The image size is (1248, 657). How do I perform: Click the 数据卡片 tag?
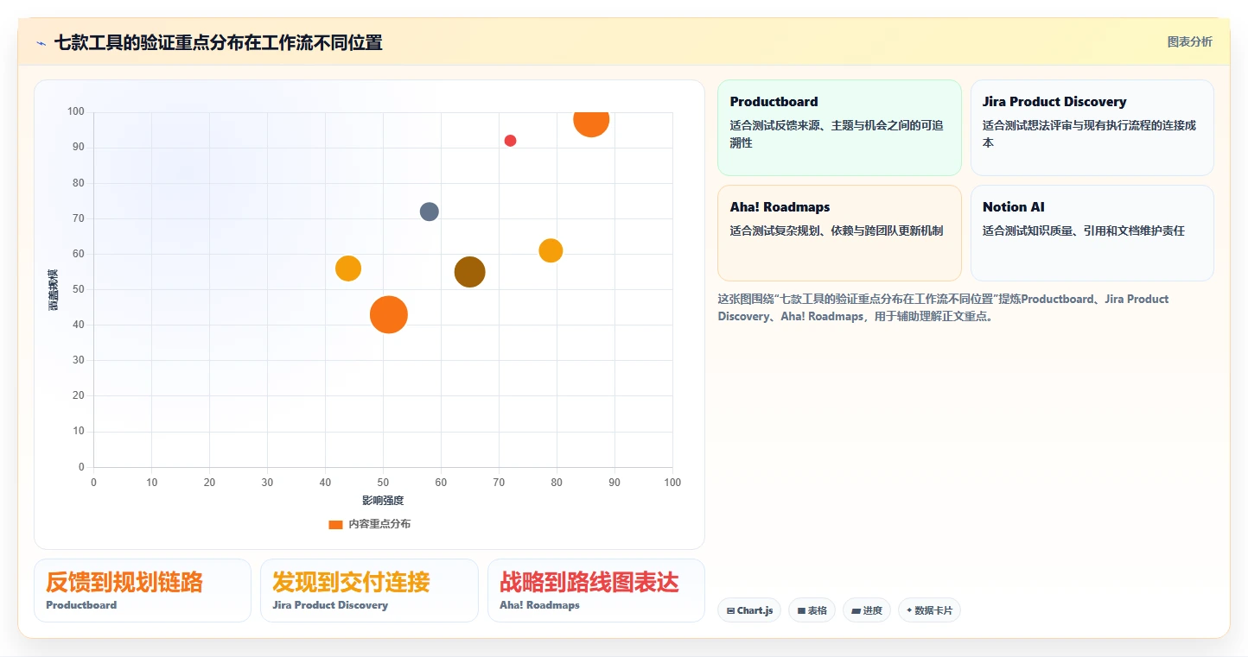click(x=929, y=610)
